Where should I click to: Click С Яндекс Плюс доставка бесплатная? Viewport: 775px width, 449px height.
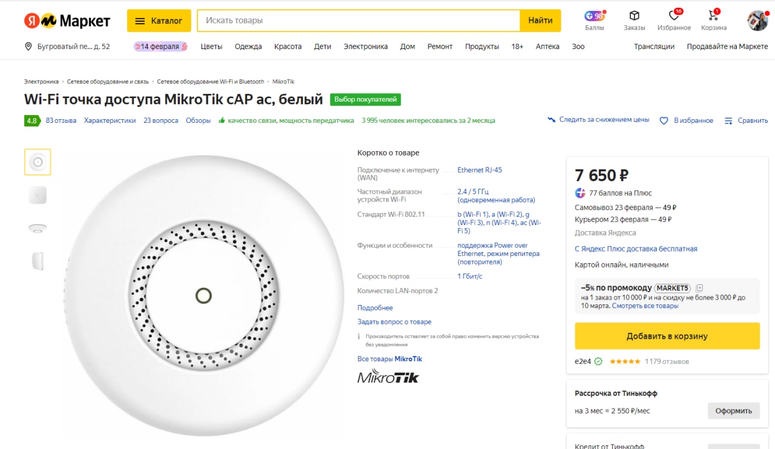pos(636,249)
